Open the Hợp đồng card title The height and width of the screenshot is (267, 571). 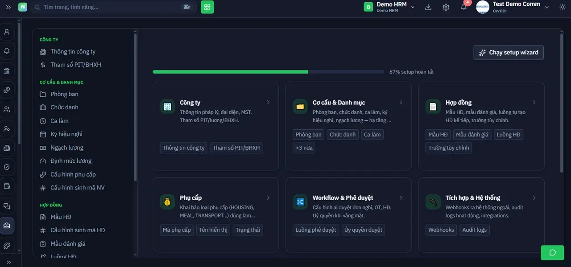point(459,103)
